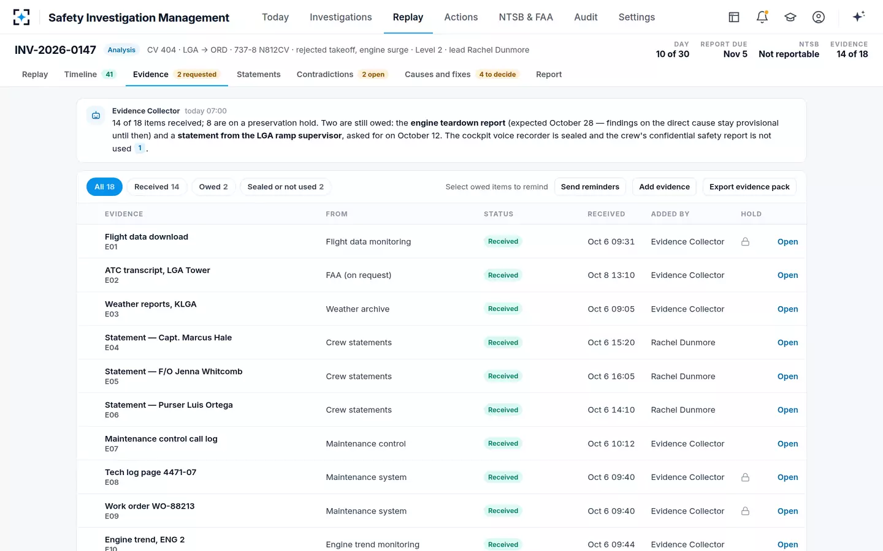The width and height of the screenshot is (883, 551).
Task: Open the user account profile icon
Action: [819, 17]
